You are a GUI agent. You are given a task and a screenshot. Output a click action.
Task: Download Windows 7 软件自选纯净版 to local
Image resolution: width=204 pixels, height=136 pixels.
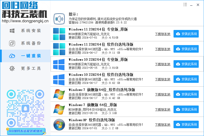(x=163, y=94)
